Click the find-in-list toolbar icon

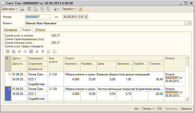pos(22,9)
